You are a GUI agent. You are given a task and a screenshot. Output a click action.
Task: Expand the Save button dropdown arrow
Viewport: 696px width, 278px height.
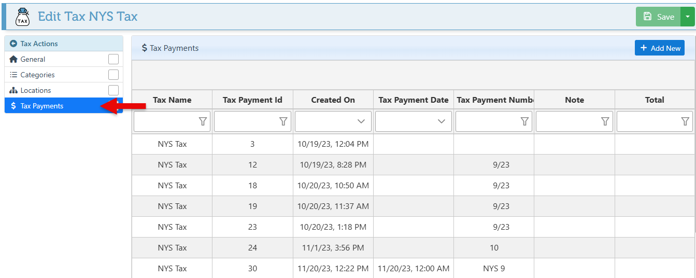tap(687, 17)
